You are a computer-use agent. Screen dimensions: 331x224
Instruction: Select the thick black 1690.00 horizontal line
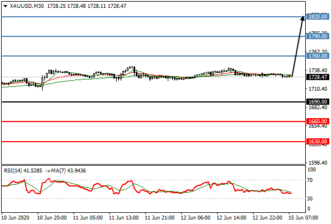[154, 102]
